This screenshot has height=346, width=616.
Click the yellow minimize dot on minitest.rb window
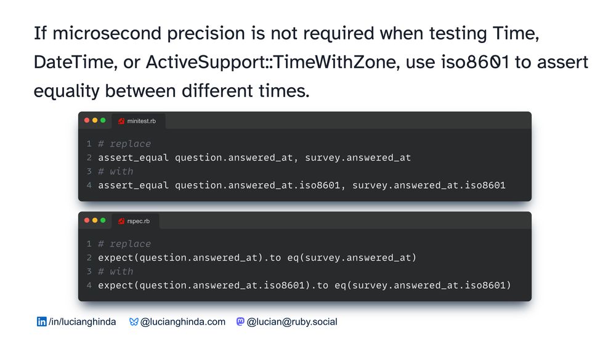click(x=95, y=120)
